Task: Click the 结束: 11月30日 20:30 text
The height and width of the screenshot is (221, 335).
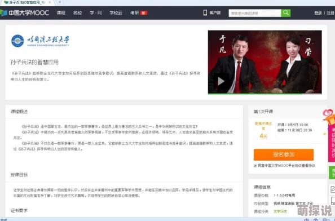Action: (x=294, y=130)
